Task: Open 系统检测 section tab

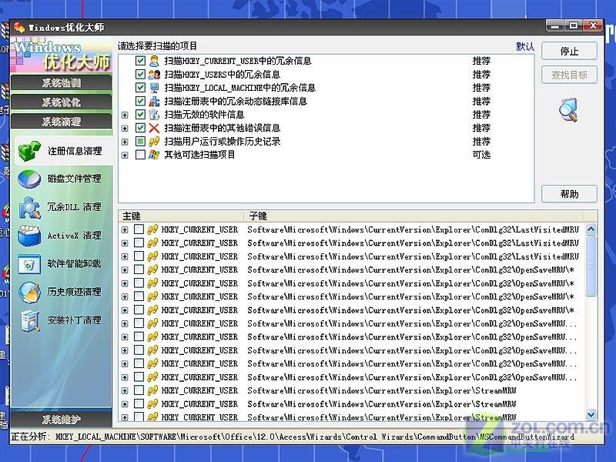Action: click(x=62, y=83)
